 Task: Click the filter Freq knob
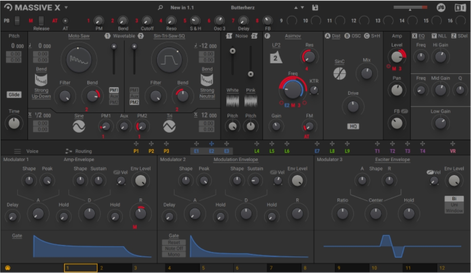pyautogui.click(x=293, y=89)
